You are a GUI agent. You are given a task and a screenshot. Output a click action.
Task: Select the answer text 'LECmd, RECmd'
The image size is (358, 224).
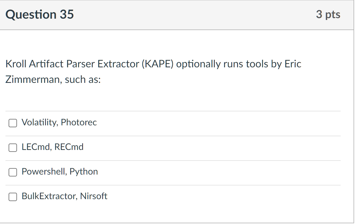(52, 147)
